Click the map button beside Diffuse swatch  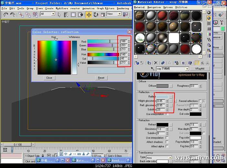[x=171, y=86]
